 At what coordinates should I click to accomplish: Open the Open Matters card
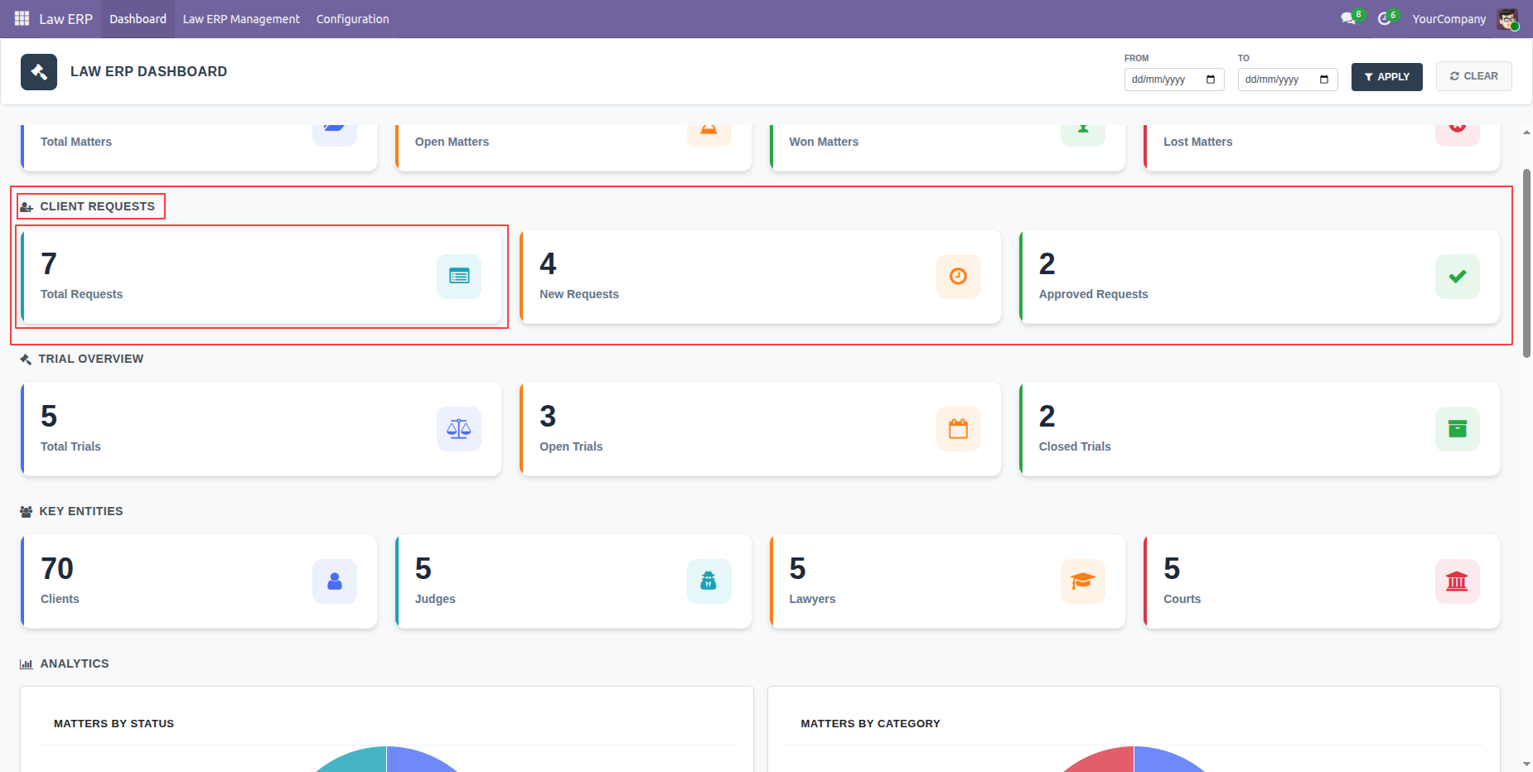(x=573, y=147)
